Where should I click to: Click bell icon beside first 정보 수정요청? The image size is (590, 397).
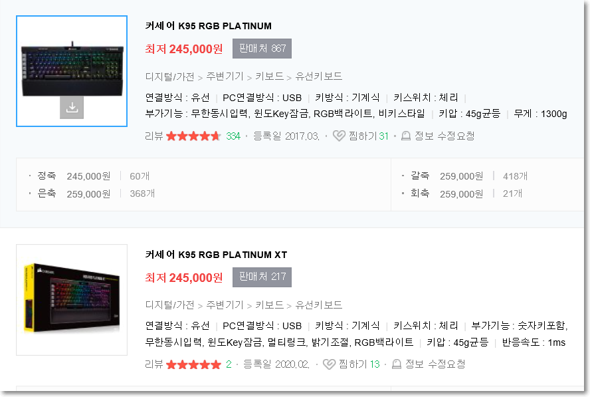(405, 136)
